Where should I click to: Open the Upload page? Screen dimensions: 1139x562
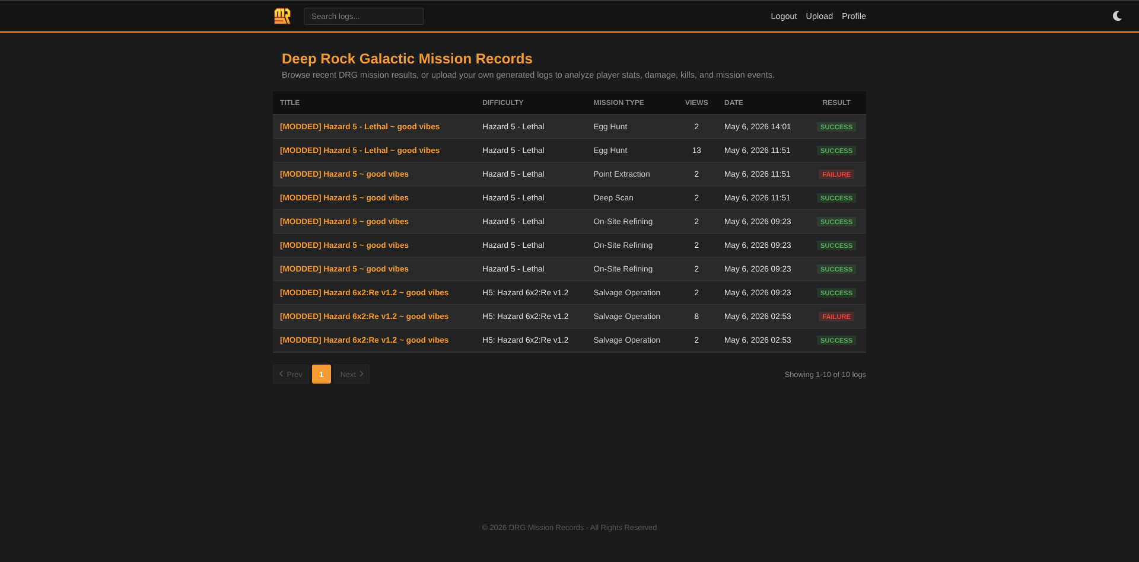click(x=819, y=16)
